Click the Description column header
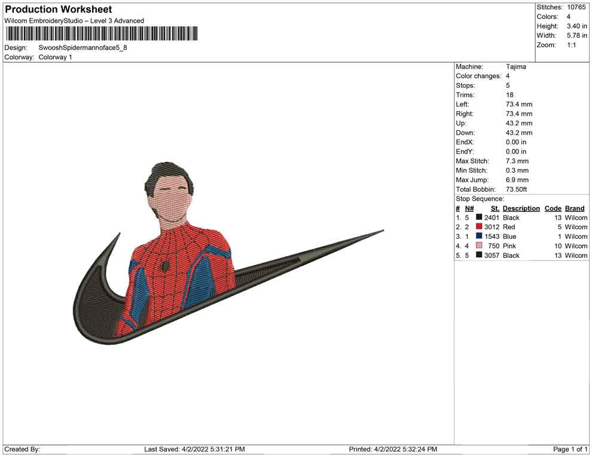 tap(521, 208)
